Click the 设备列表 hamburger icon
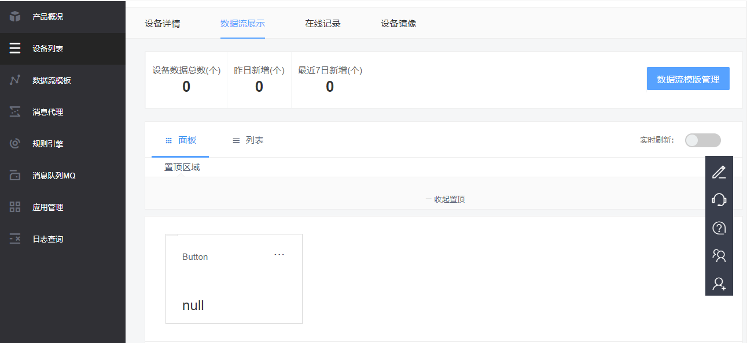 coord(15,49)
